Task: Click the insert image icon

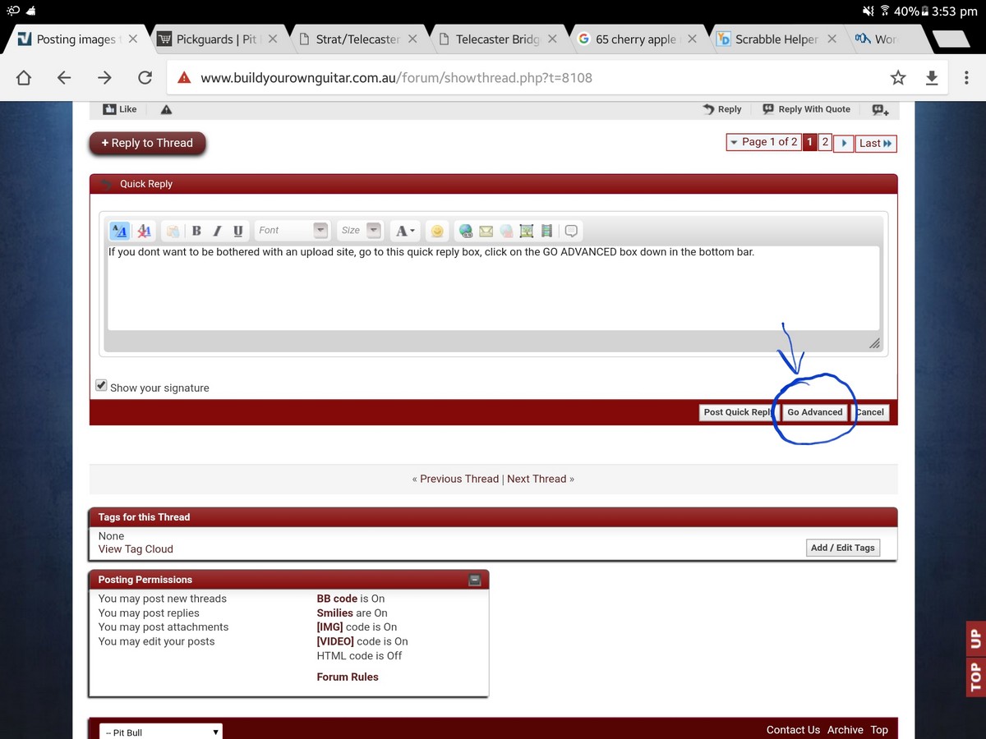Action: (527, 231)
